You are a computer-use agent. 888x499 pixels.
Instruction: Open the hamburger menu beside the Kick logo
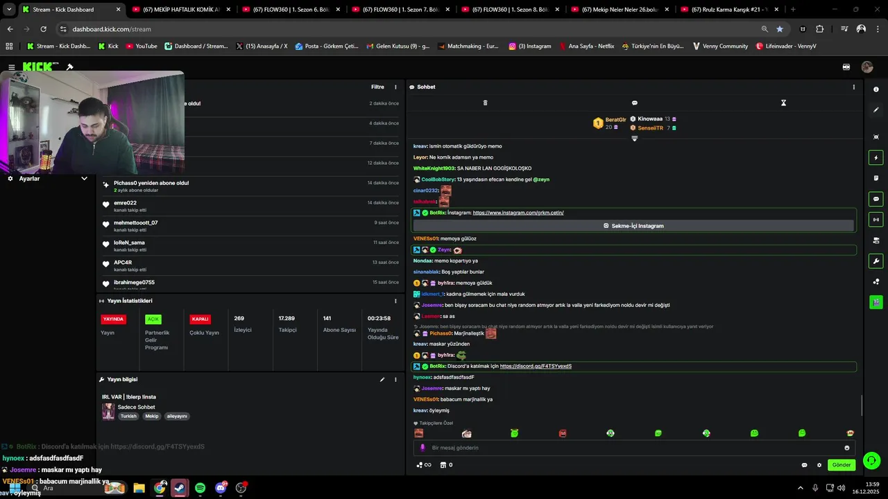[x=12, y=67]
